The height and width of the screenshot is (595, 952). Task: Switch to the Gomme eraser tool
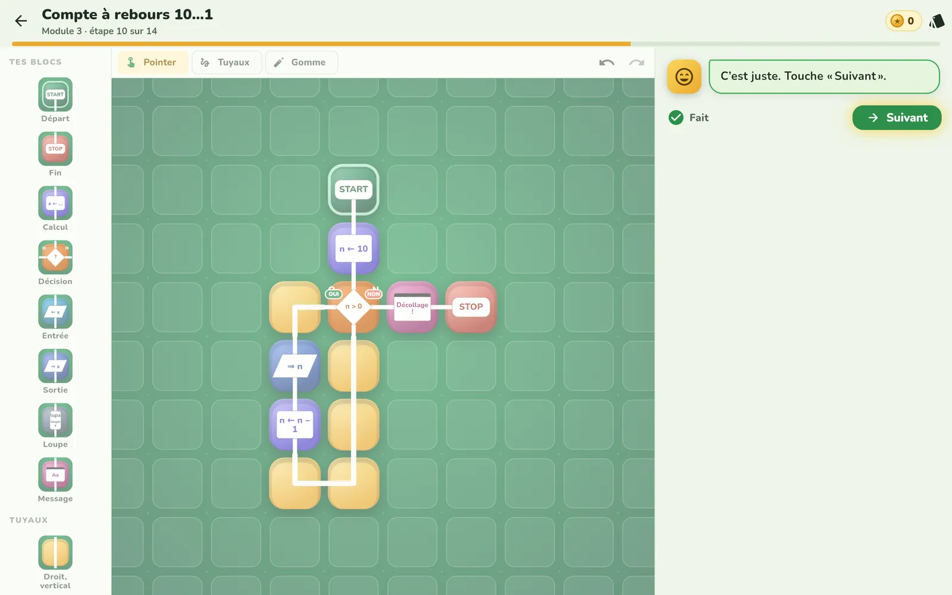[302, 62]
